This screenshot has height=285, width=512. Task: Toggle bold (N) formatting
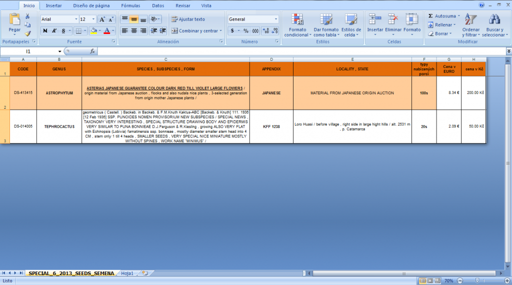(x=45, y=31)
